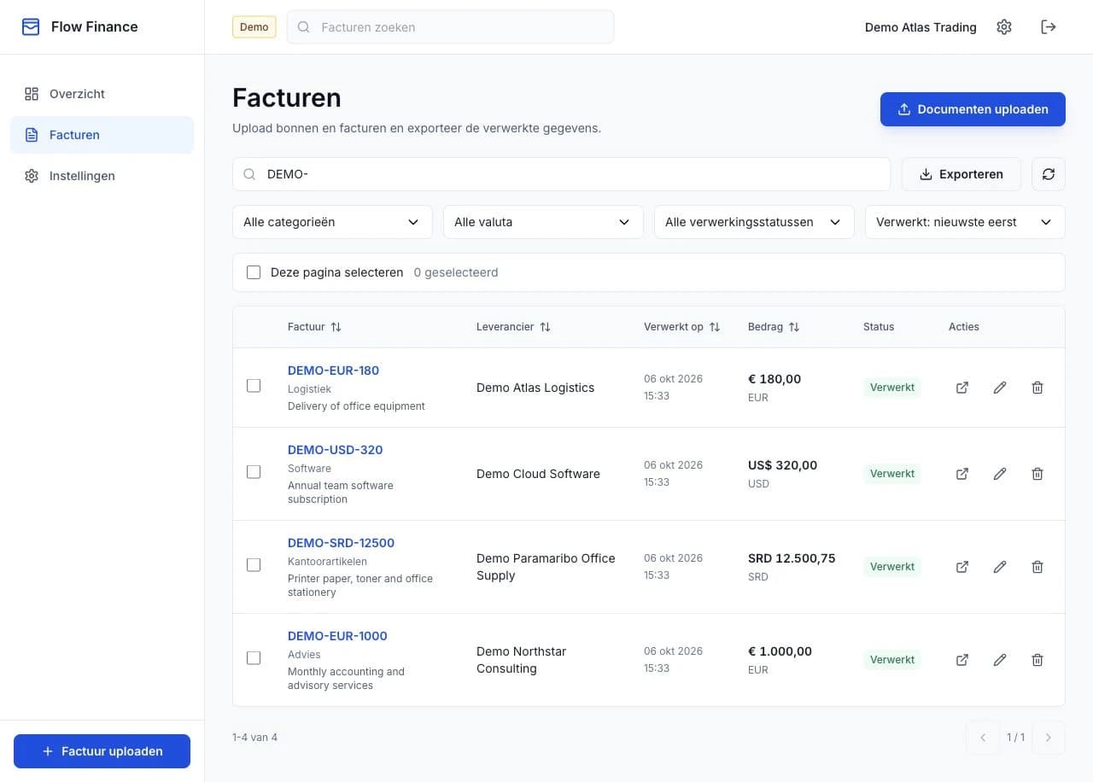The width and height of the screenshot is (1093, 782).
Task: Open settings gear icon in top bar
Action: 1004,27
